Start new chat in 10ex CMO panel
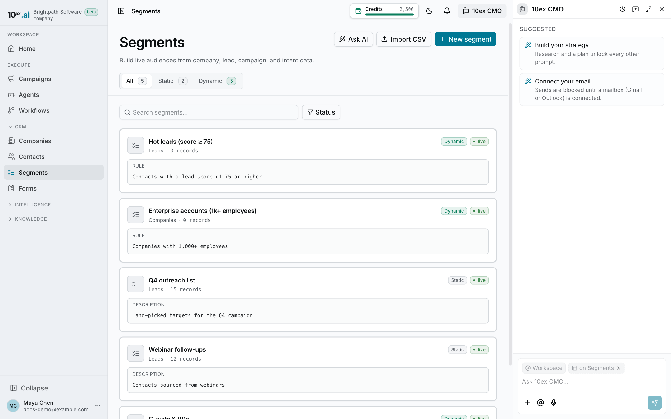Screen dimensions: 671x419 (x=636, y=9)
